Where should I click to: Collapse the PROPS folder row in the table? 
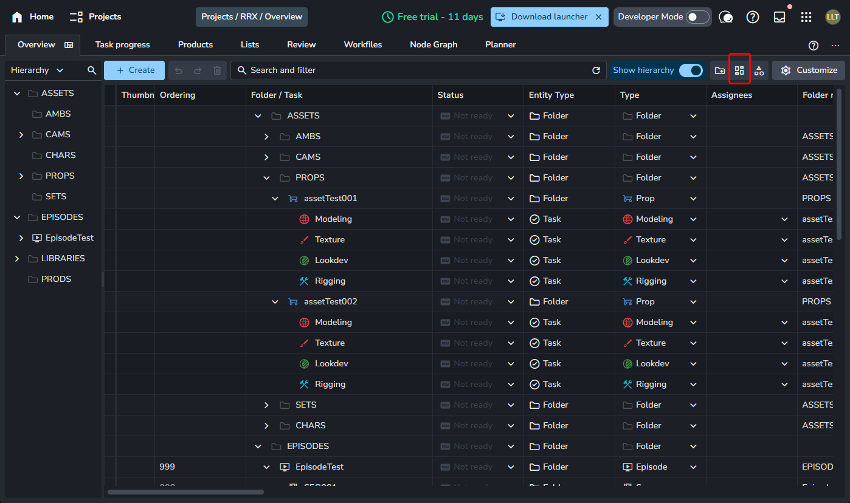point(266,178)
